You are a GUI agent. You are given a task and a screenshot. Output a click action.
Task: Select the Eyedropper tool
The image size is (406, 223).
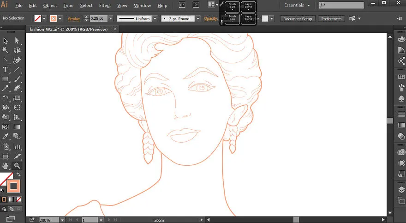coord(6,137)
